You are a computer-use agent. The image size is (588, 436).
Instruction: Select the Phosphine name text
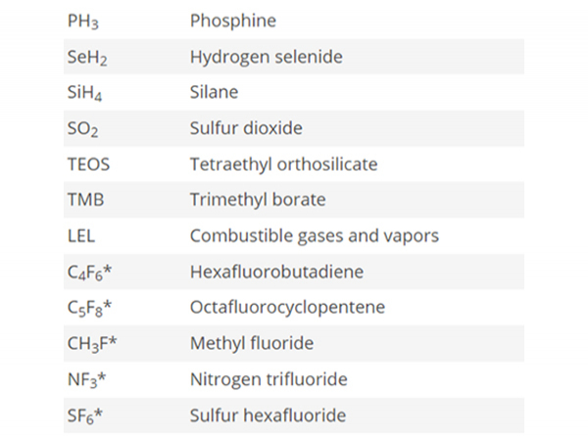pos(232,21)
